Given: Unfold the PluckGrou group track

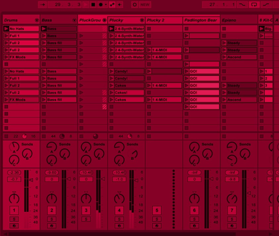Looking at the screenshot, I should pyautogui.click(x=105, y=20).
